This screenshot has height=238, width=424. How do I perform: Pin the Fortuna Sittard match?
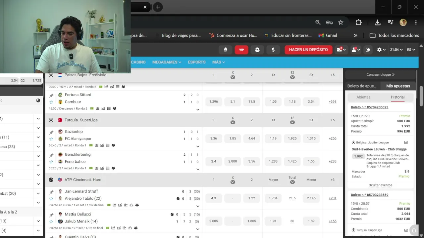tap(51, 95)
